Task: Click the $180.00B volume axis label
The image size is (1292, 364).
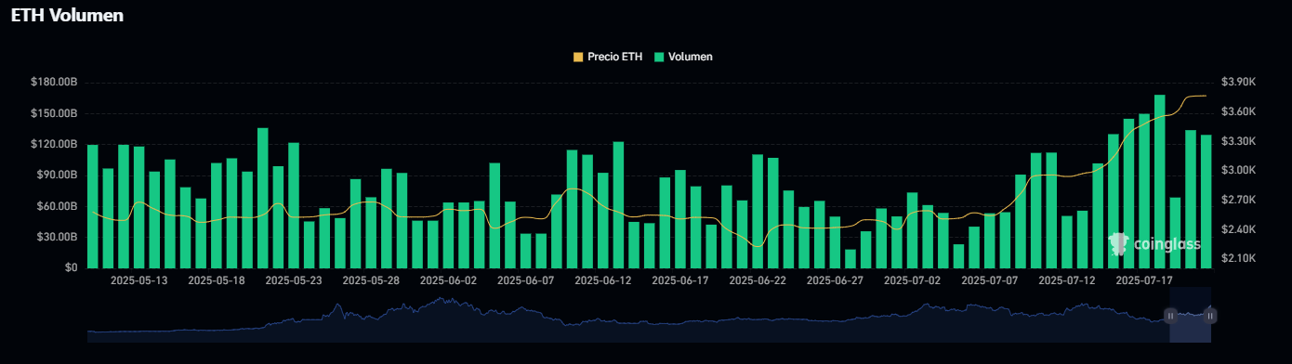Action: (x=54, y=83)
